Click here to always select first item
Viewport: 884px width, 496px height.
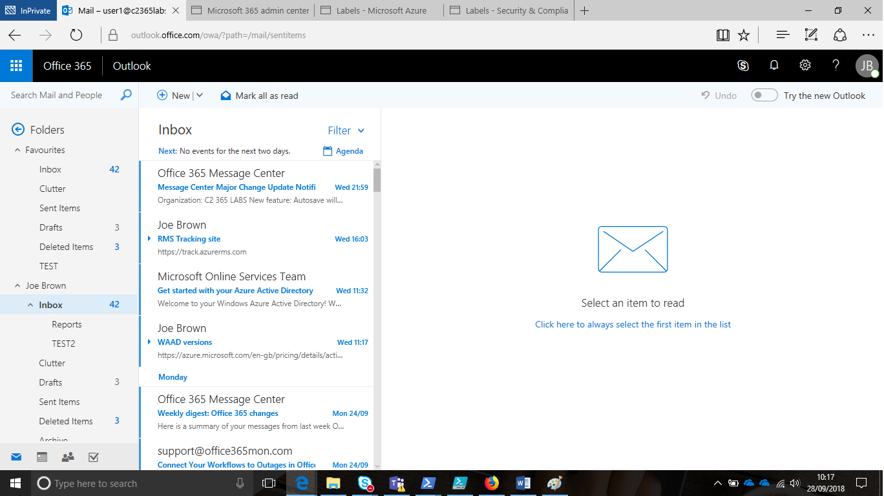click(x=633, y=324)
